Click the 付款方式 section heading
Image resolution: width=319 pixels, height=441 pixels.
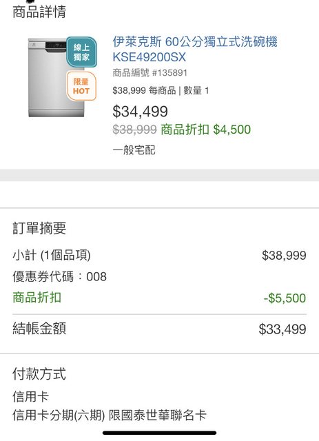[39, 374]
